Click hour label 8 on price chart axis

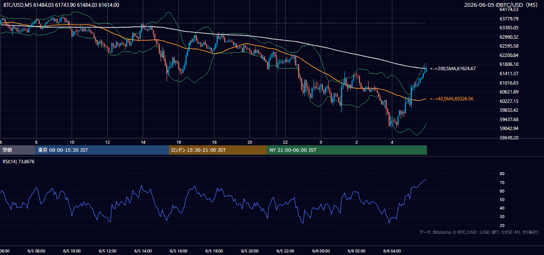click(36, 142)
